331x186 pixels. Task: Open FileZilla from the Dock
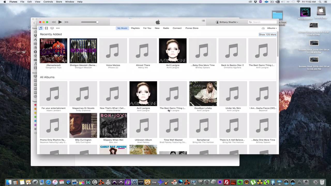click(227, 182)
